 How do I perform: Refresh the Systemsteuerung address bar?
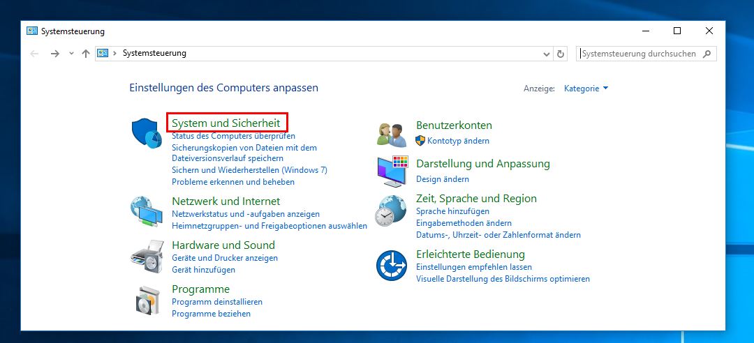coord(560,54)
